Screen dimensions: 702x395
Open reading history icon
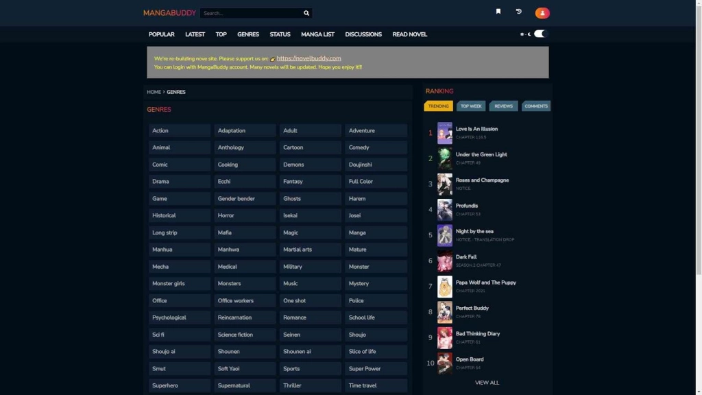coord(518,12)
